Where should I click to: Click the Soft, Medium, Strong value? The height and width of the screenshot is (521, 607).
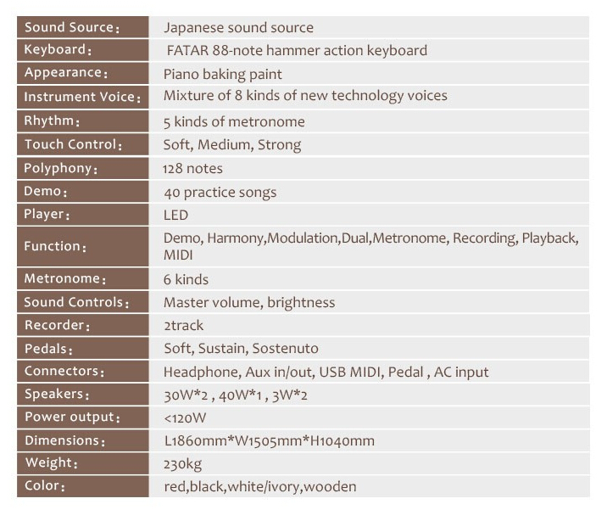tap(232, 145)
